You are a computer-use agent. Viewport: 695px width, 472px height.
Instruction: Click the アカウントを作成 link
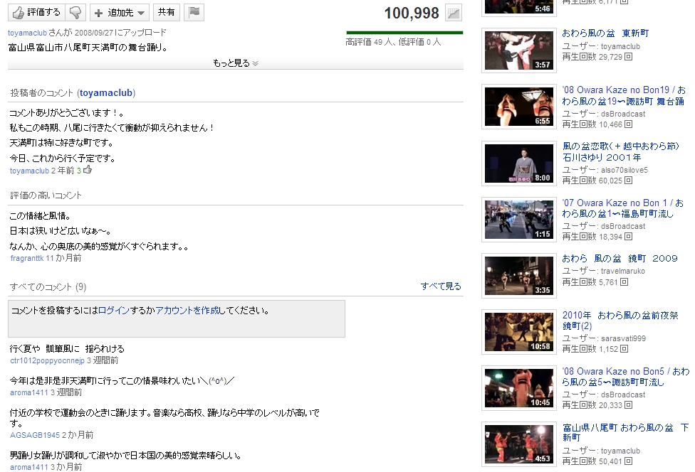[x=187, y=311]
